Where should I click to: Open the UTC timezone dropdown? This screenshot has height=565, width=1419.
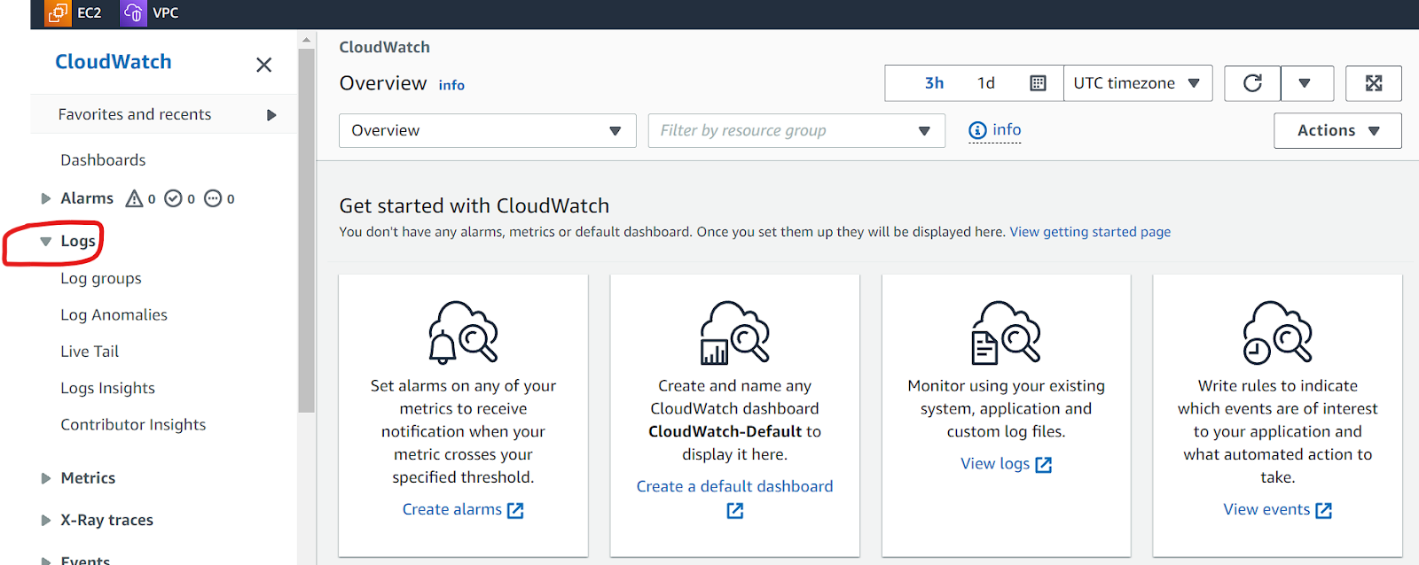tap(1138, 83)
